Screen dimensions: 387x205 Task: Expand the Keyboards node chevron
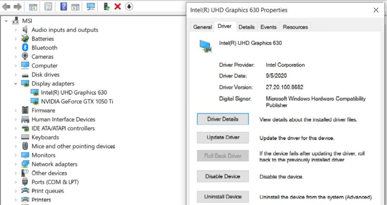[16, 137]
